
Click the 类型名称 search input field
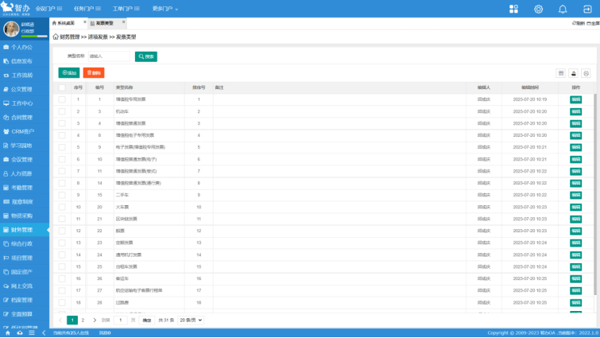point(109,56)
